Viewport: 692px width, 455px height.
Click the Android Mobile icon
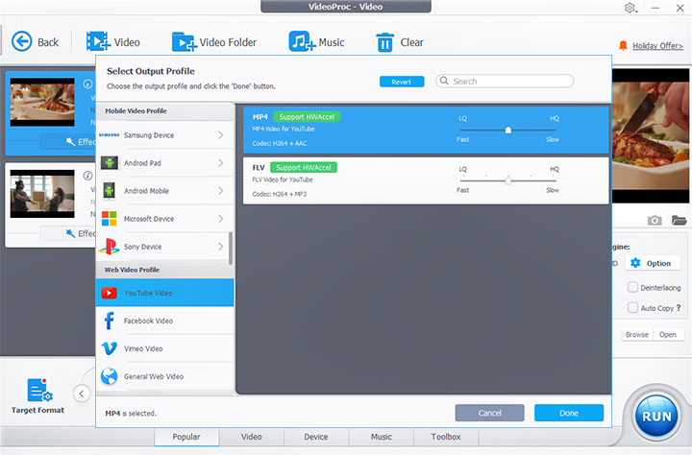click(109, 190)
